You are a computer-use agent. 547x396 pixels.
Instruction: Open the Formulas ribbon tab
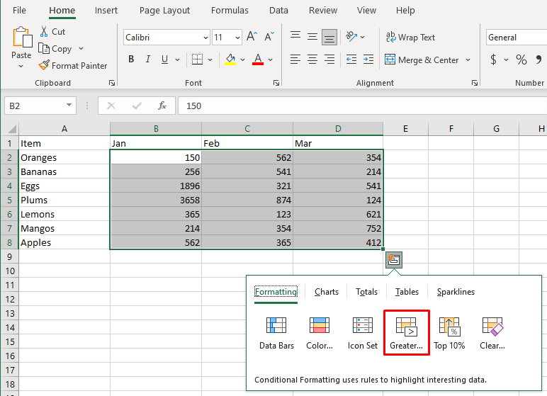[x=230, y=11]
